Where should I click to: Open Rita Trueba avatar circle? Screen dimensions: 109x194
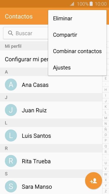[x=11, y=161]
